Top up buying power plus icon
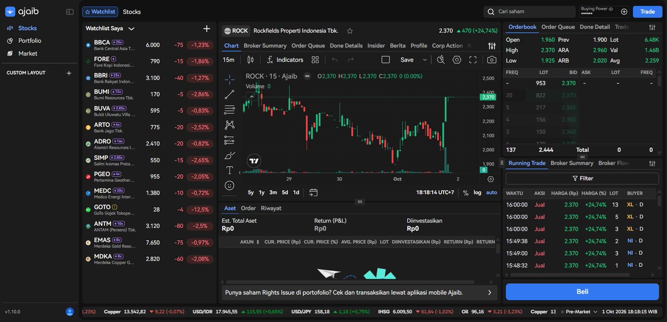 624,12
